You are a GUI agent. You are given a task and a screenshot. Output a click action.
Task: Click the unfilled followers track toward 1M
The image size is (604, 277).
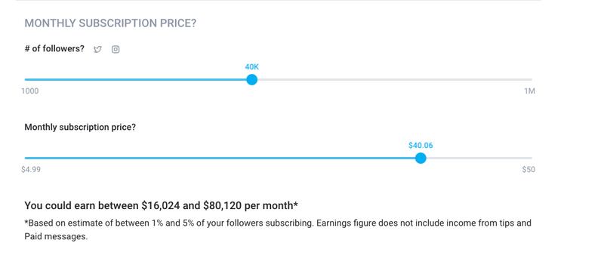(394, 80)
